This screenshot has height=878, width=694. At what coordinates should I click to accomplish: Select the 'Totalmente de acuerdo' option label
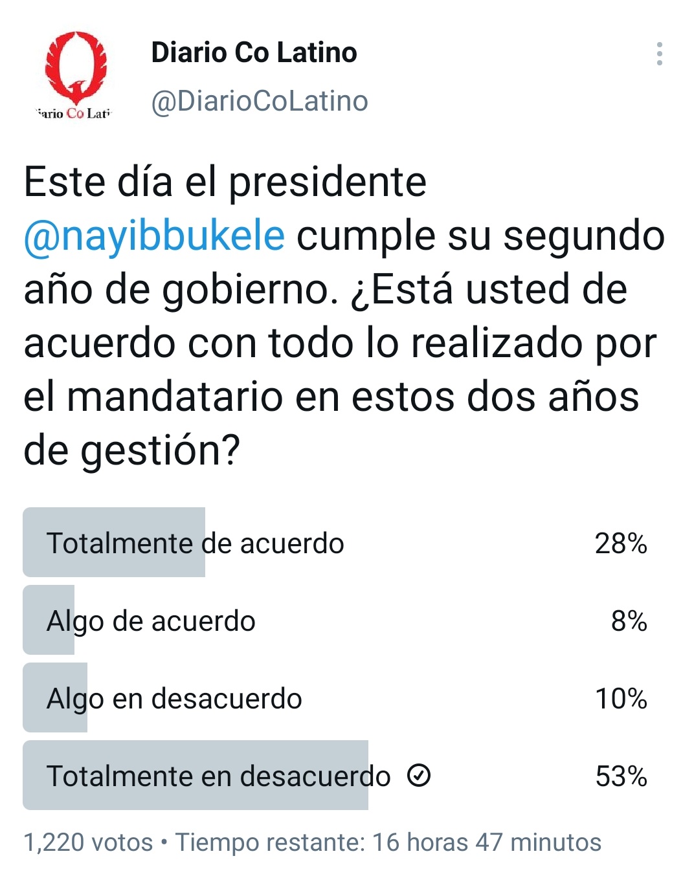[195, 543]
